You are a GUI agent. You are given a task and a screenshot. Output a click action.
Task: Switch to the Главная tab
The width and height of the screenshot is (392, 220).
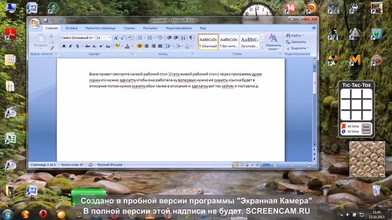tap(51, 28)
